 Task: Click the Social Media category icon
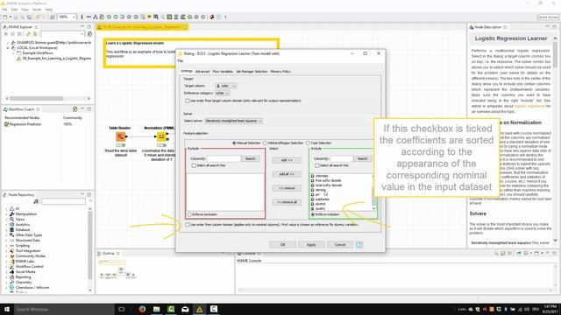click(11, 272)
